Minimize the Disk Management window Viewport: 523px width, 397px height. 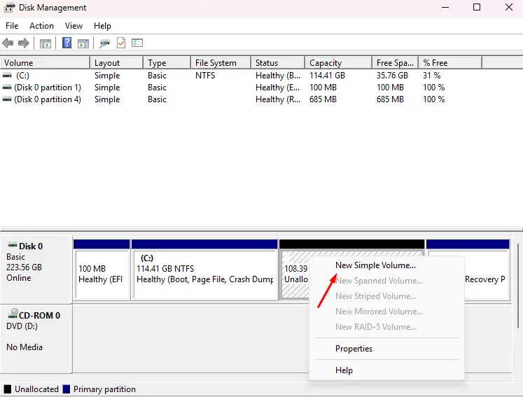tap(445, 7)
